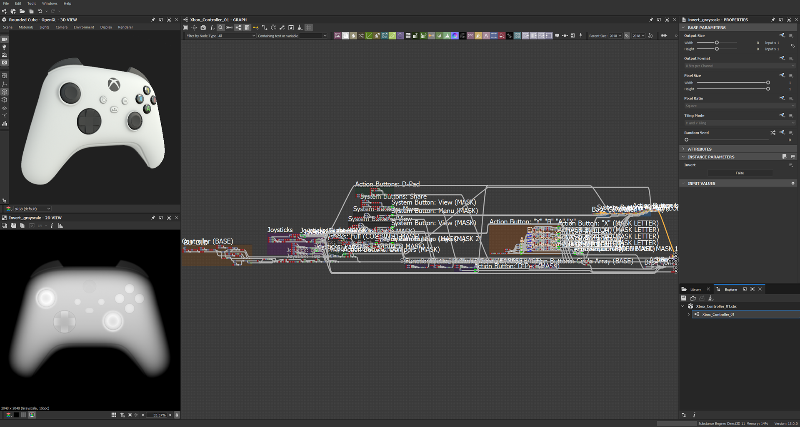Open the Help menu
The height and width of the screenshot is (427, 800).
pyautogui.click(x=67, y=3)
